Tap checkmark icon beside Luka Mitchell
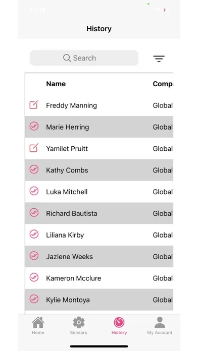Image resolution: width=198 pixels, height=351 pixels. coord(34,191)
